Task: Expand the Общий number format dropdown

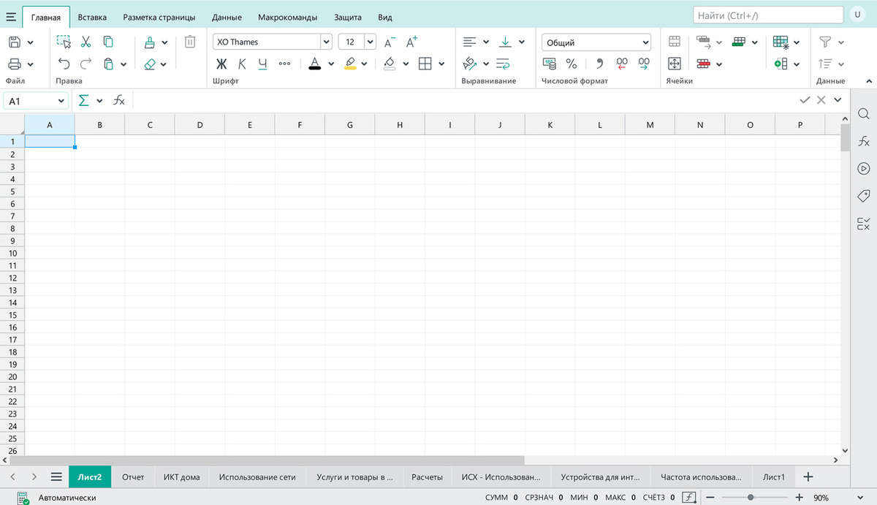Action: 596,42
